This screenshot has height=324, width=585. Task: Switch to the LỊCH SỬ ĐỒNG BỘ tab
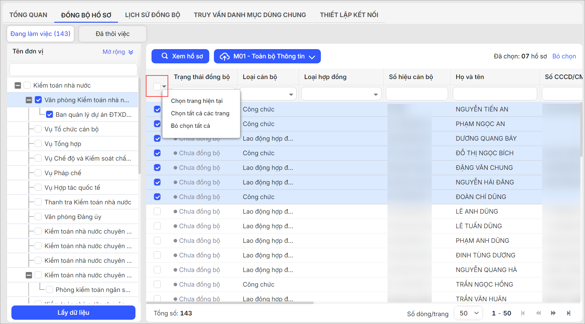[x=152, y=15]
